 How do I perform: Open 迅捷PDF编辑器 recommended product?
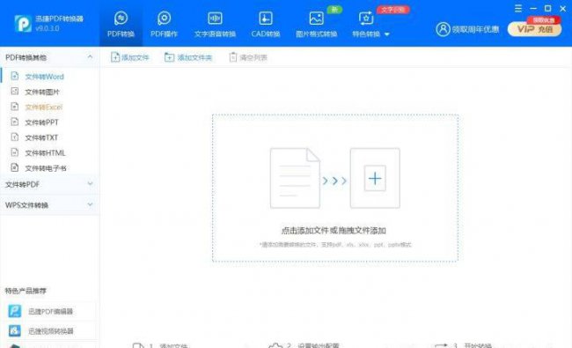[x=50, y=312]
